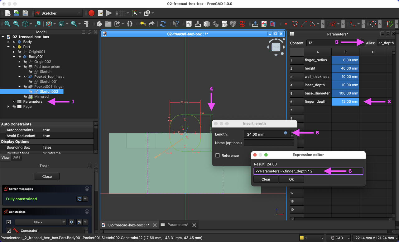Click the open document toolbar icon
The height and width of the screenshot is (242, 399).
click(17, 13)
